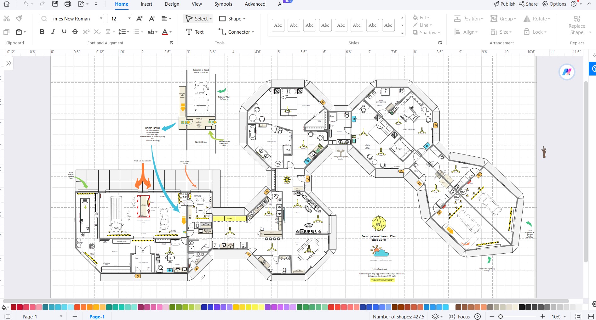Open the AI assistant floating icon
The image size is (596, 320).
tap(567, 72)
